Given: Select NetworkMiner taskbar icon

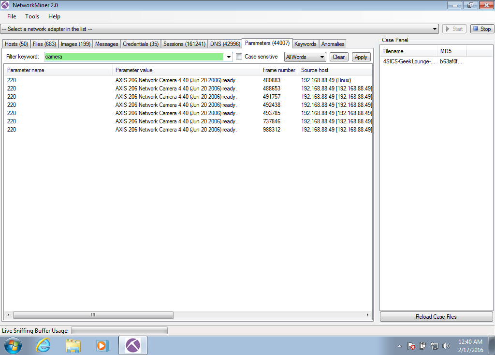Looking at the screenshot, I should (132, 345).
